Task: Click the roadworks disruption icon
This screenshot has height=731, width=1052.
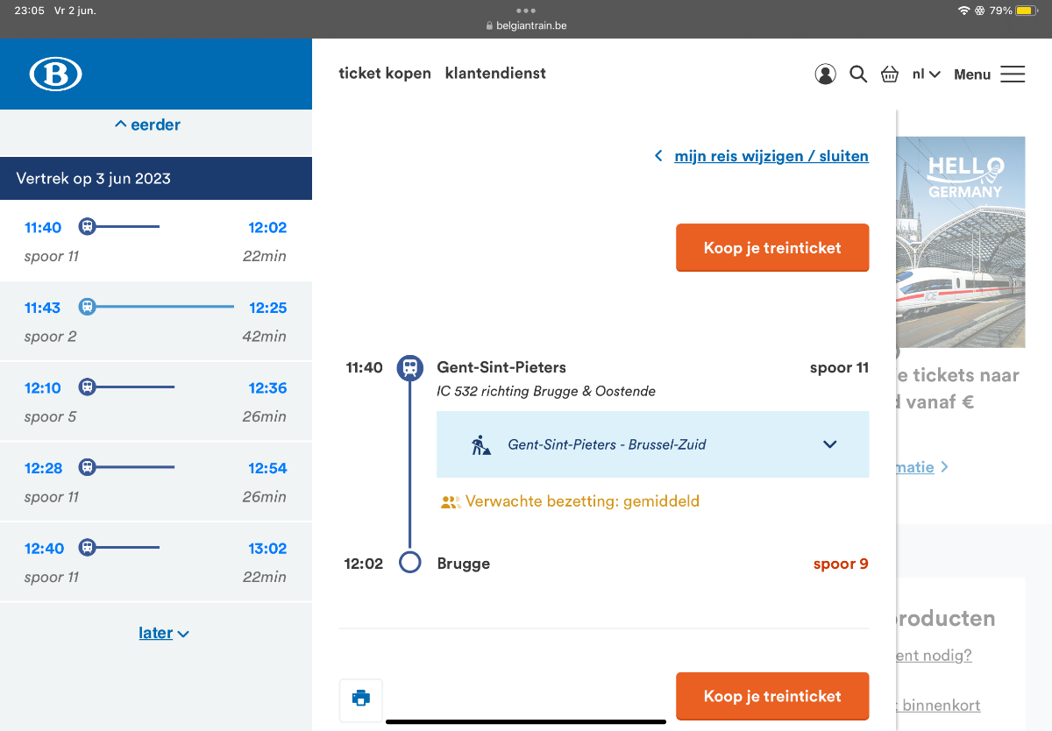Action: pos(480,445)
